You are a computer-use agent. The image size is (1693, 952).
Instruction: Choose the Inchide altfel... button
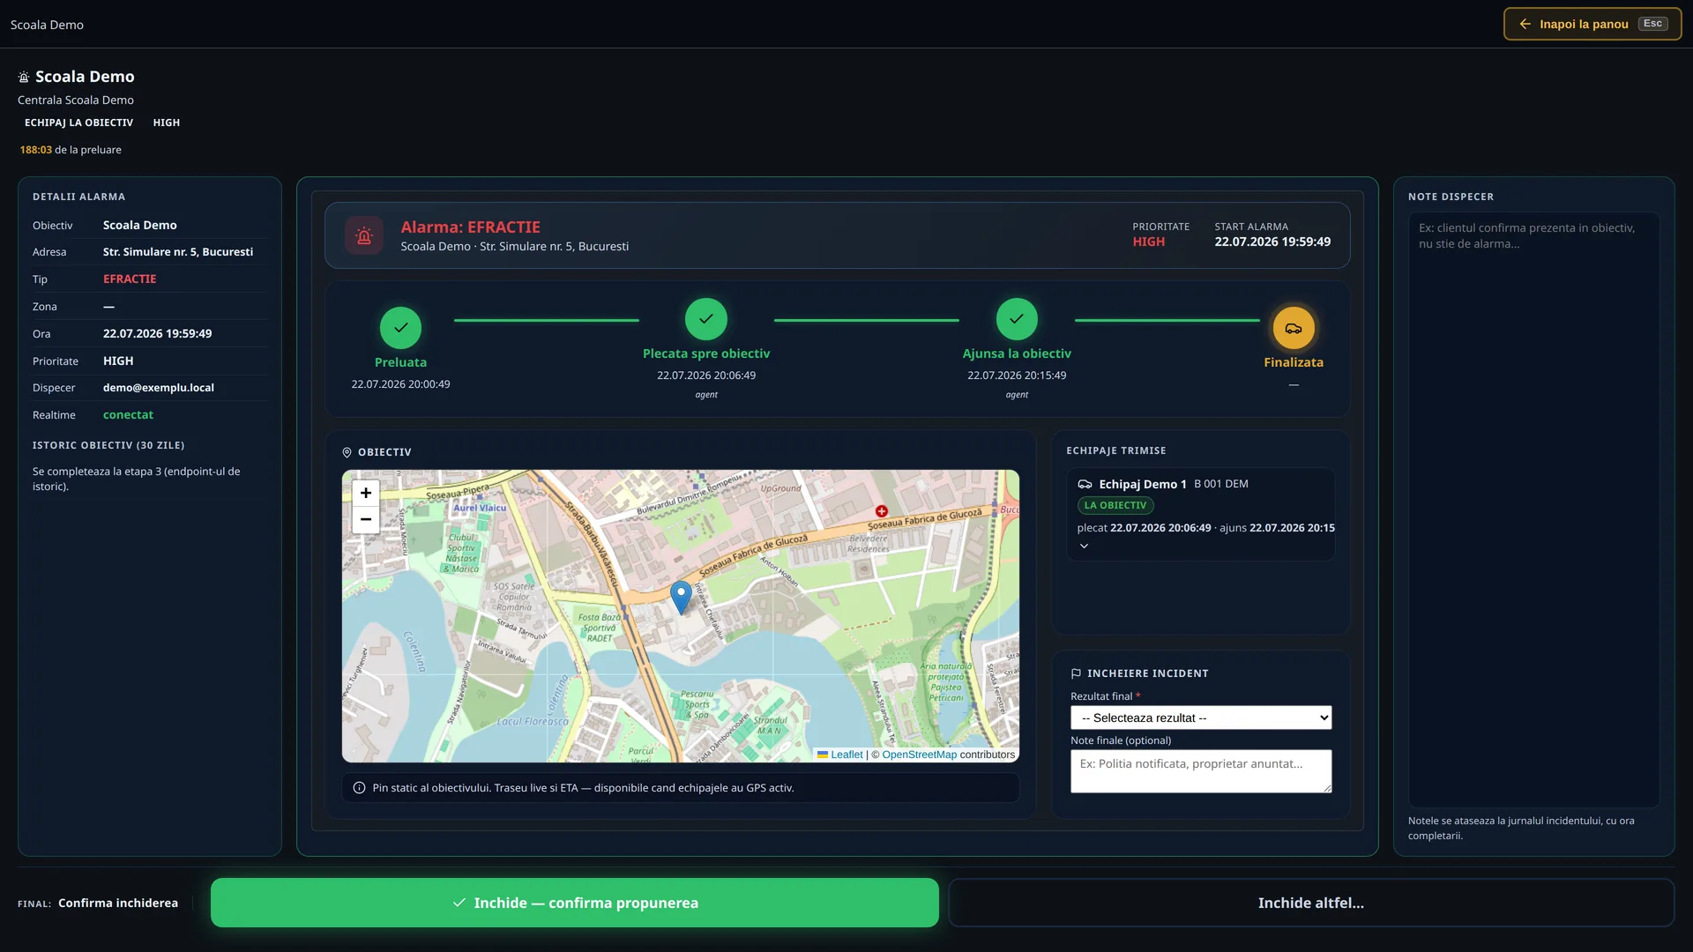click(1311, 903)
